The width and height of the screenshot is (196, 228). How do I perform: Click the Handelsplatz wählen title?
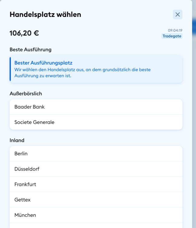tap(45, 14)
